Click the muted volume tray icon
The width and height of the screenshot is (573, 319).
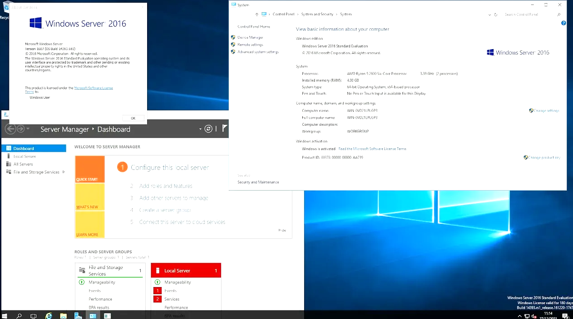pyautogui.click(x=534, y=316)
